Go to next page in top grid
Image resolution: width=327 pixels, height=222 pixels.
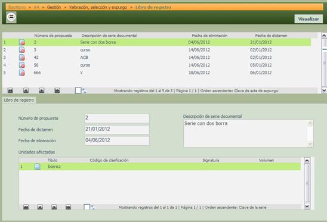pyautogui.click(x=42, y=90)
